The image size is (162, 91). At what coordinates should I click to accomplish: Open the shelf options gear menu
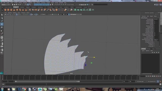coord(2,10)
